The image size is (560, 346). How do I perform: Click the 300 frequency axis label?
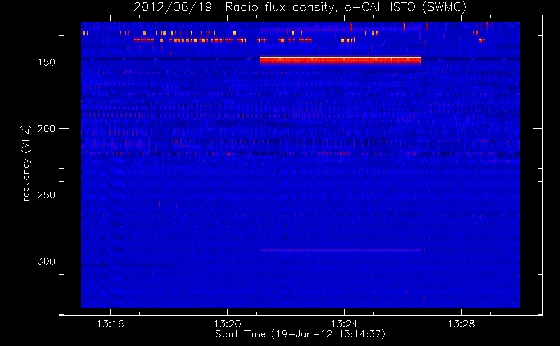point(46,261)
